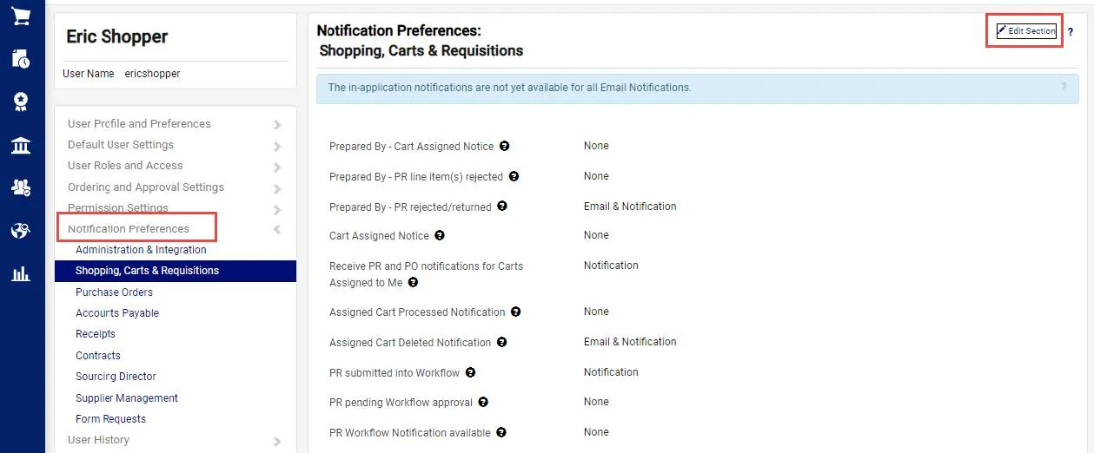Open Default User Settings menu
1094x453 pixels.
[x=121, y=145]
